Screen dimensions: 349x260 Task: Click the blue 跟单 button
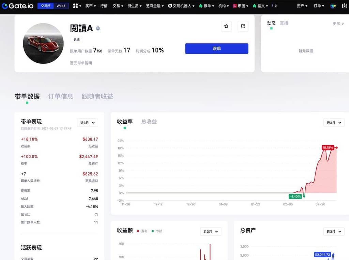tap(216, 48)
